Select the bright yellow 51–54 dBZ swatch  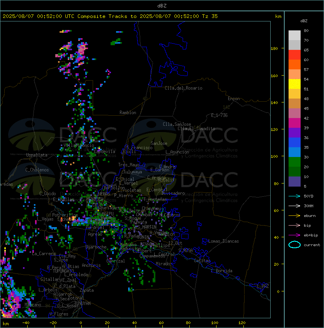point(294,84)
